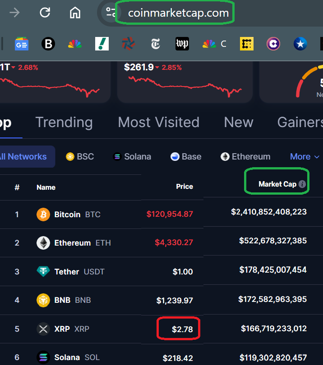Click Solana market cap $119,302,820,457

point(273,357)
